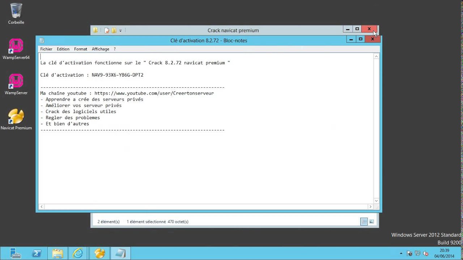Click the line 'Apprendre a crée des serveurs privés'
This screenshot has width=463, height=260.
tap(92, 99)
